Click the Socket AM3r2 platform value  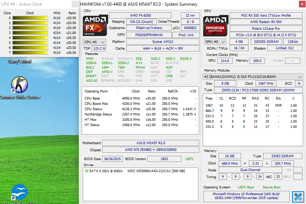coord(163,42)
